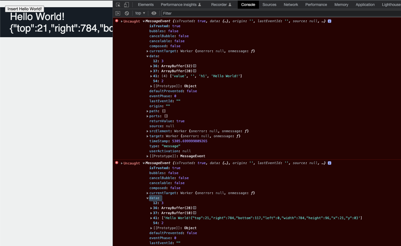Expand the array containing the Hello World! JSON string
This screenshot has height=246, width=401.
click(x=151, y=218)
